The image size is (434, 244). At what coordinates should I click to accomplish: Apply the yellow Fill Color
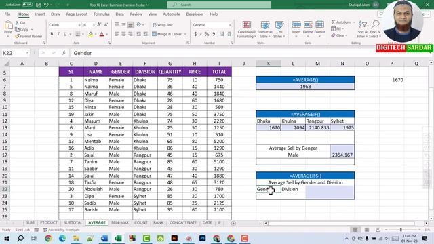(x=90, y=34)
